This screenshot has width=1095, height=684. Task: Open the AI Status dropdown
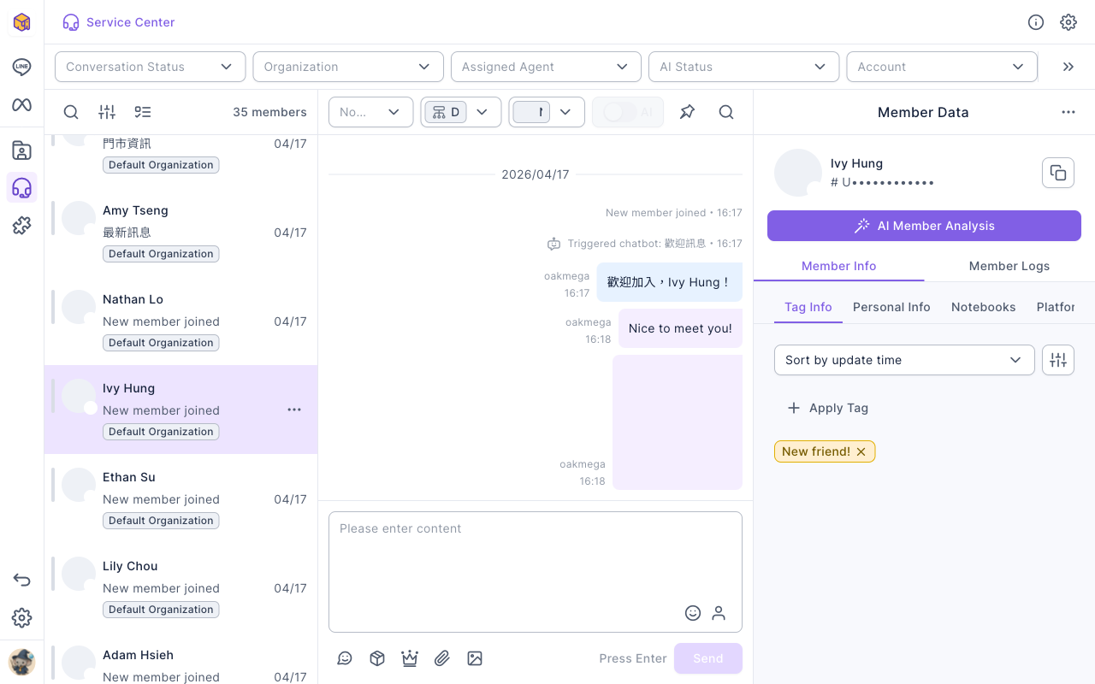pos(743,67)
